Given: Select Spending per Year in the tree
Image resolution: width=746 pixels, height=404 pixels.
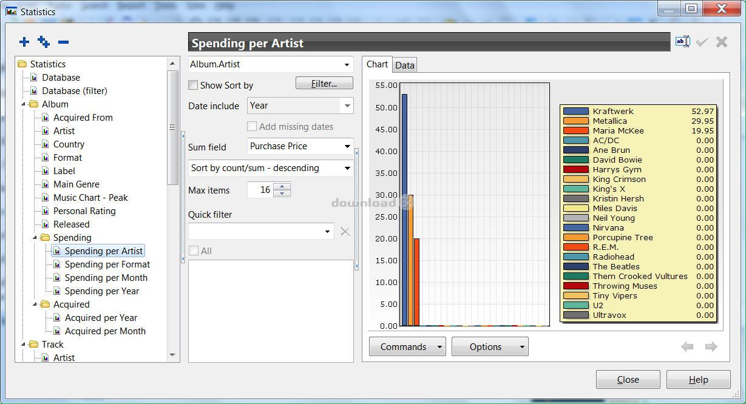Looking at the screenshot, I should (102, 291).
